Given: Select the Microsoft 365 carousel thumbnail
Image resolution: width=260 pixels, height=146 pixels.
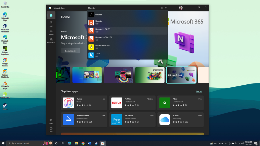Looking at the screenshot, I should click(181, 75).
